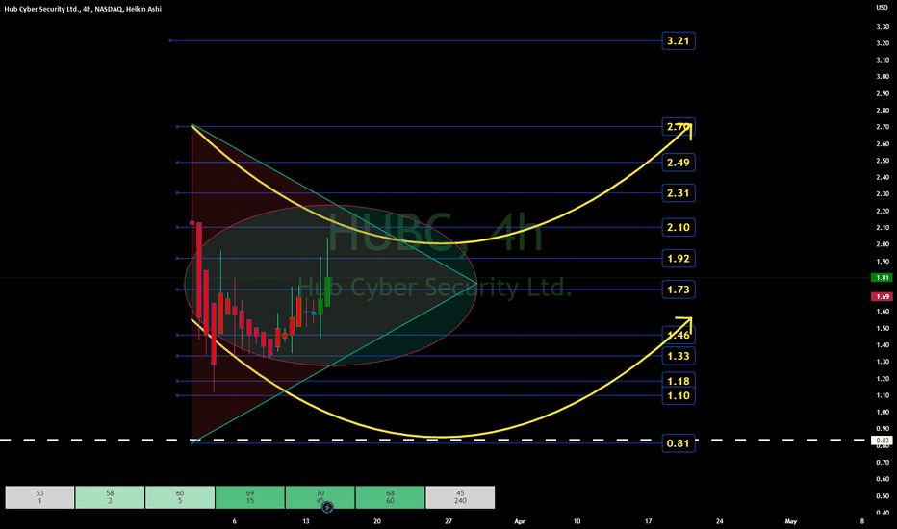Click the white 0.83 price tag on axis
Viewport: 897px width, 529px height.
click(882, 441)
